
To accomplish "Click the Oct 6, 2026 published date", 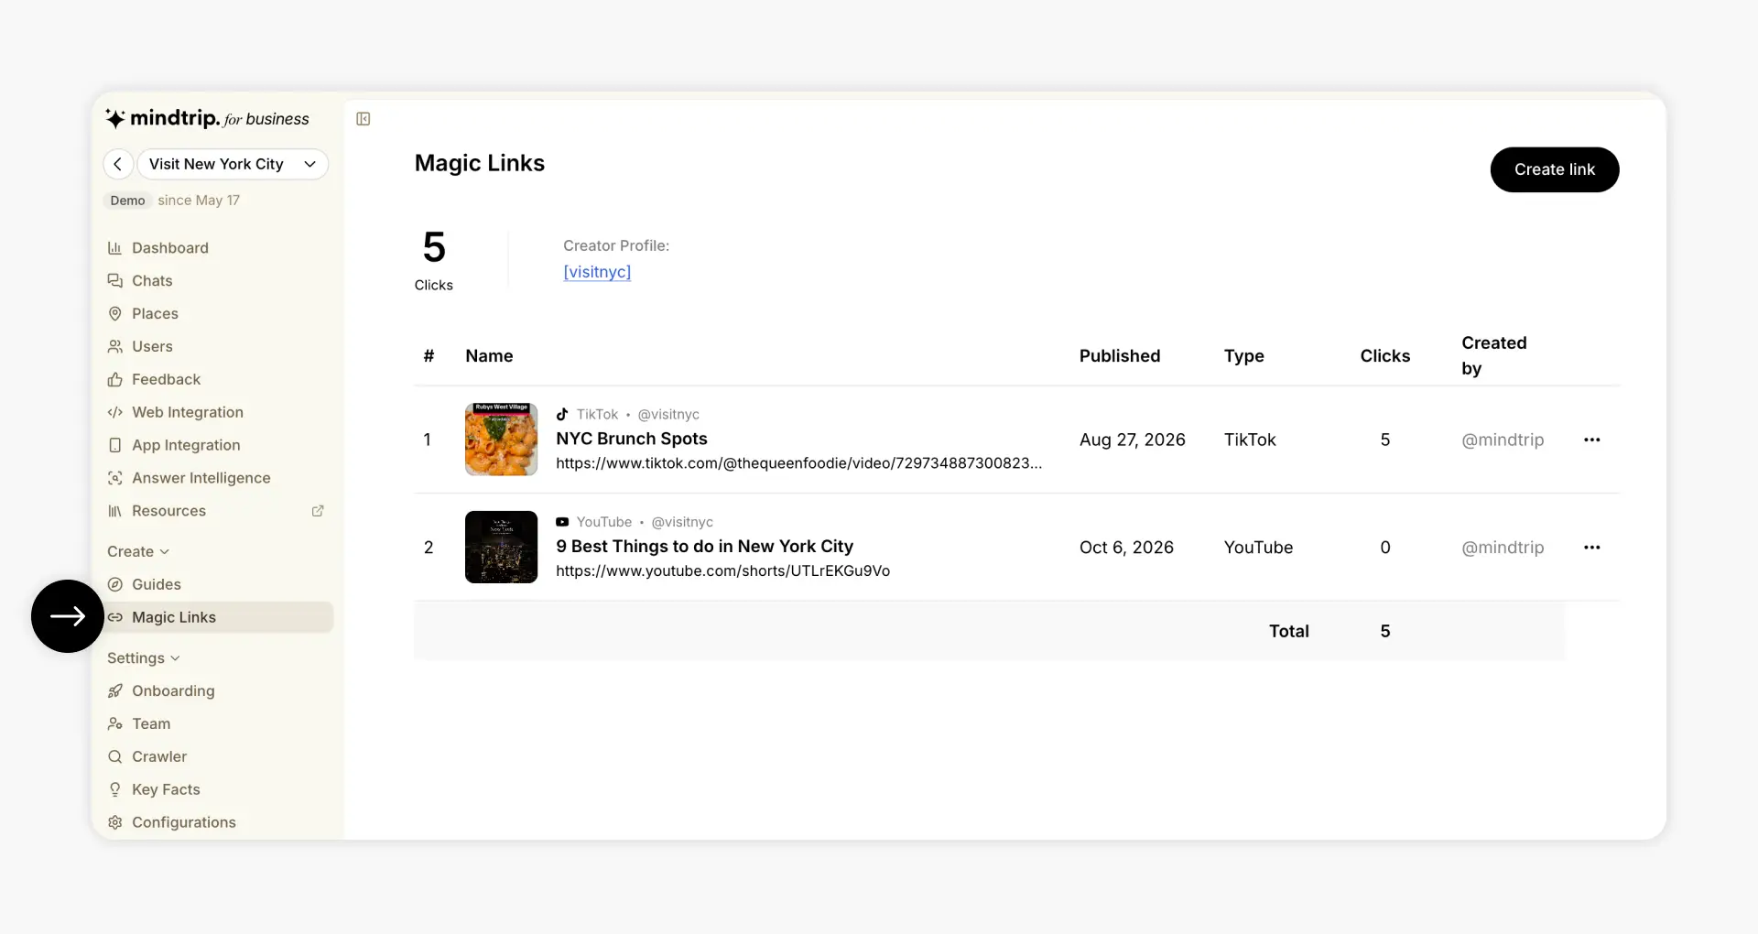I will (1126, 548).
